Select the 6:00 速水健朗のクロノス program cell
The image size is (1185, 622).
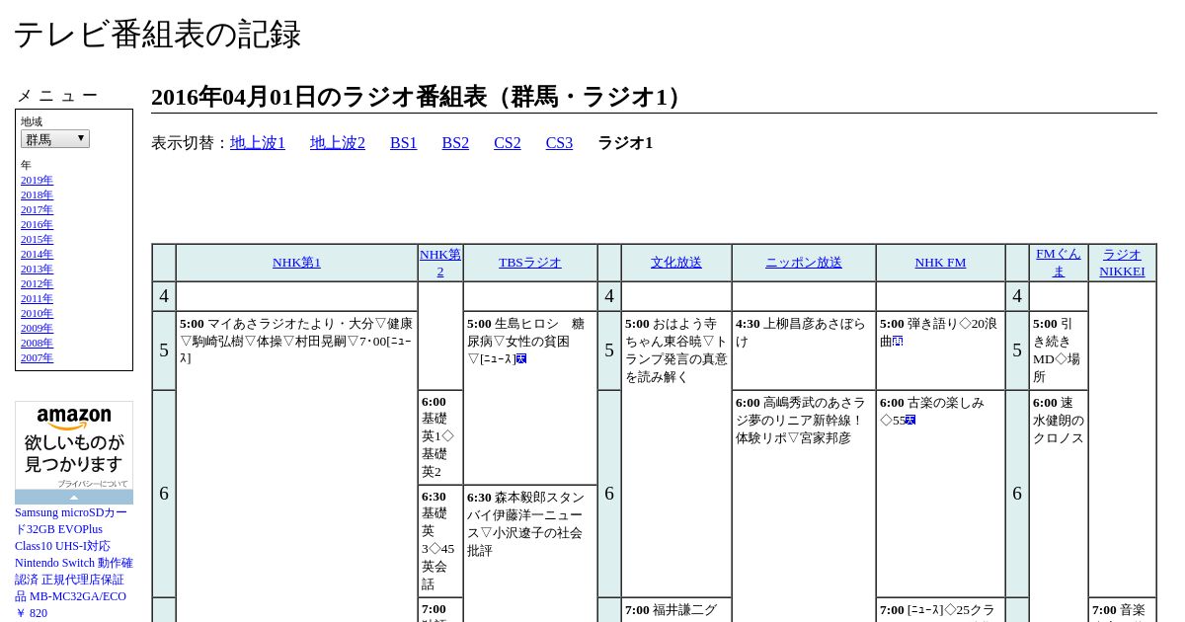(x=1059, y=505)
